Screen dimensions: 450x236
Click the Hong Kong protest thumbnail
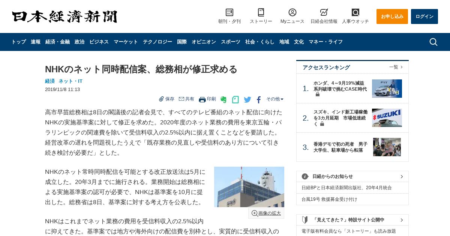(387, 147)
